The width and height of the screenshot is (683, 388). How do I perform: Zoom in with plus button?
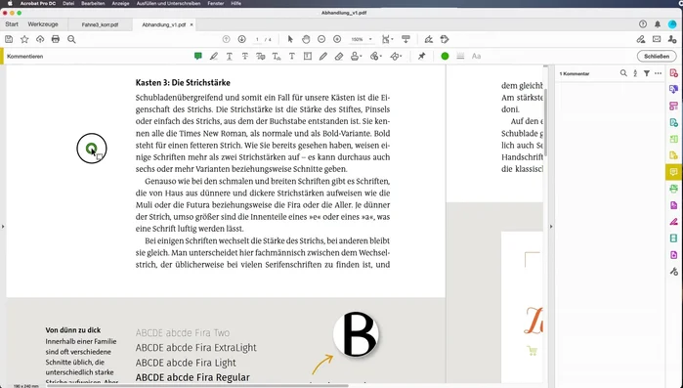pos(337,39)
